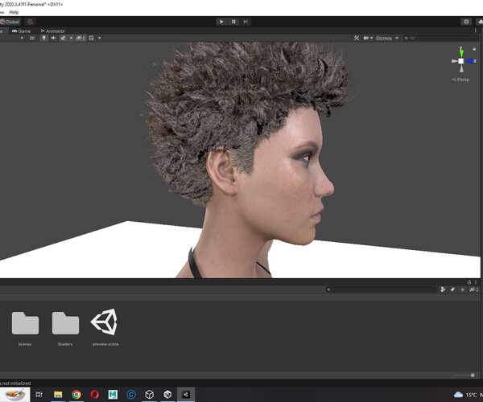Open Scene view more options menu

(476, 31)
